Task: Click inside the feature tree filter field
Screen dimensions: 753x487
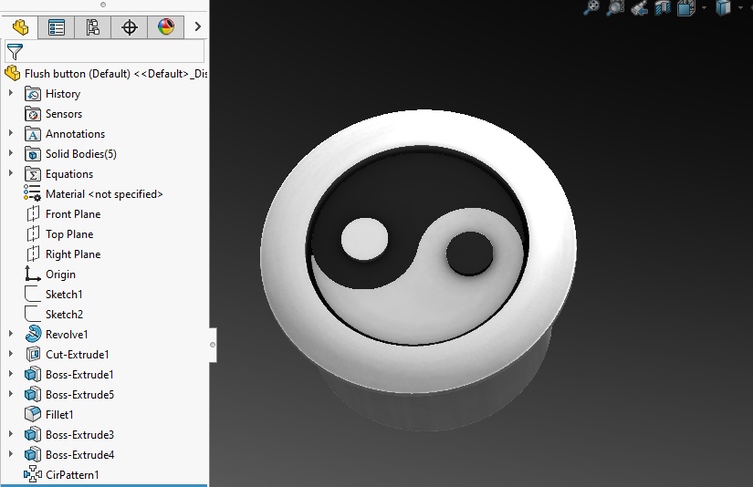Action: point(105,51)
